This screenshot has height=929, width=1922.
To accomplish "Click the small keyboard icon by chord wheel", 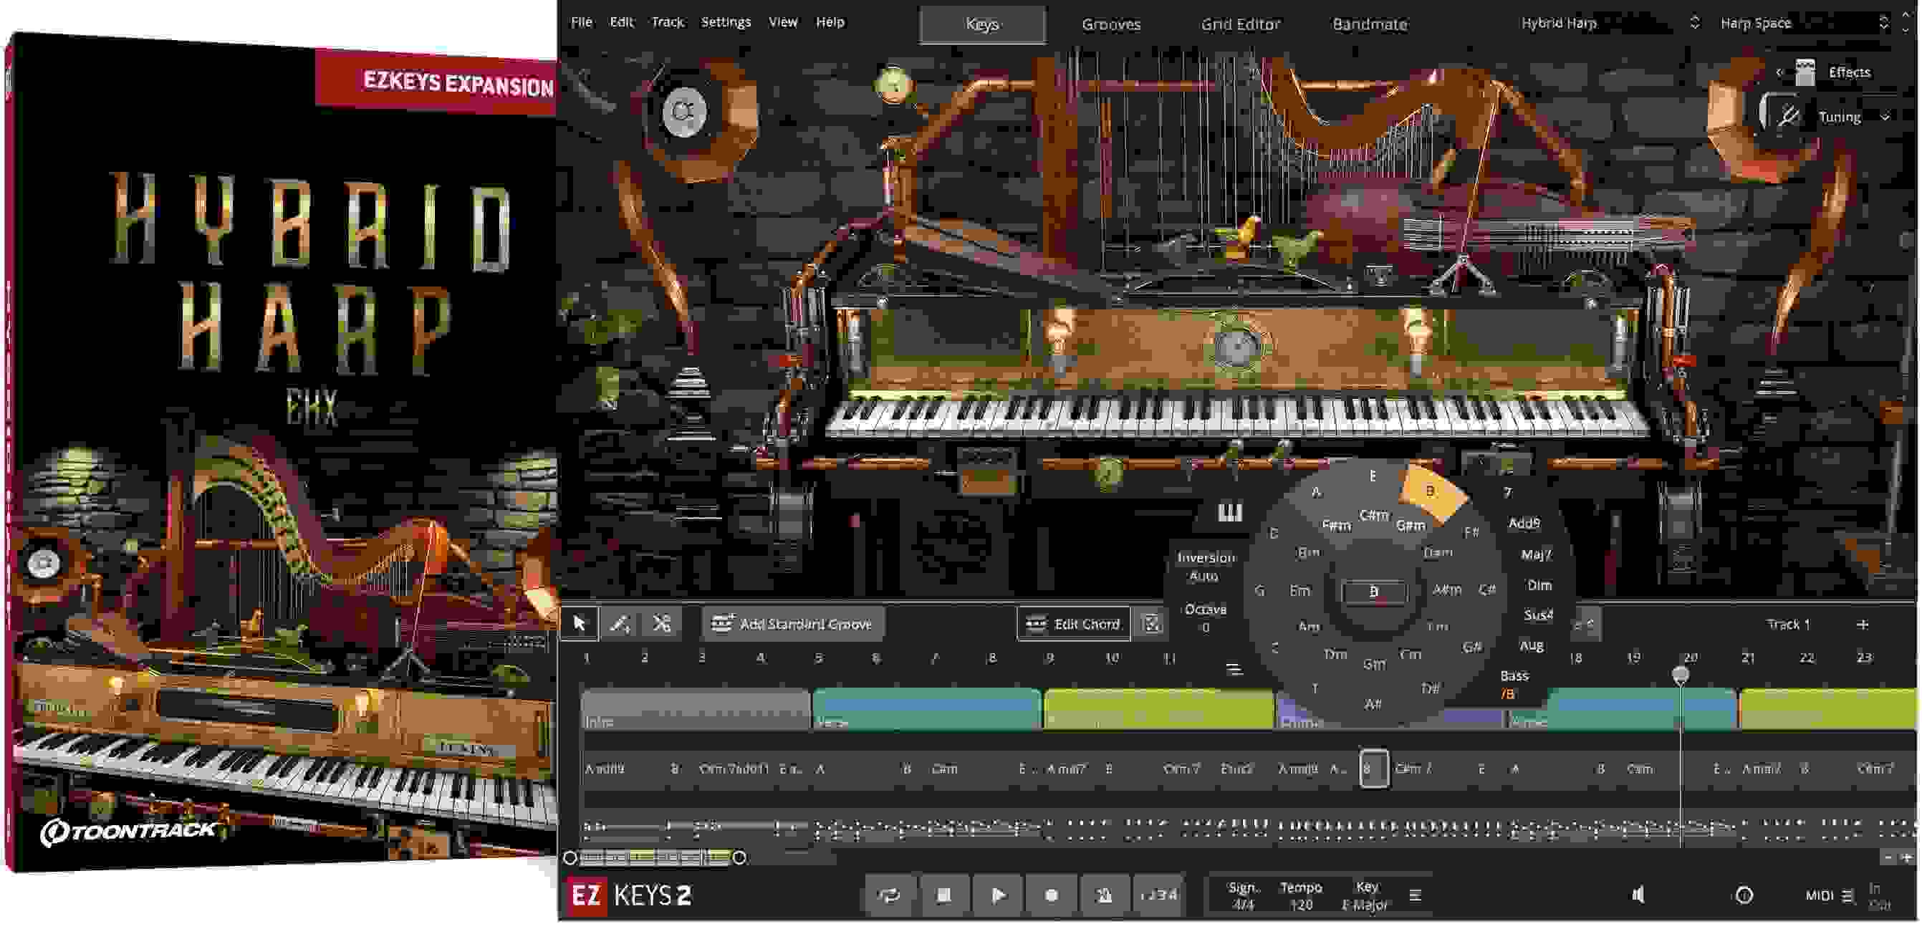I will click(1229, 514).
